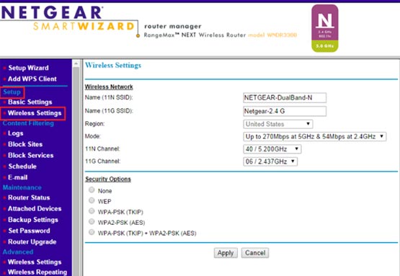Click the 11G SSID name field

pyautogui.click(x=285, y=111)
